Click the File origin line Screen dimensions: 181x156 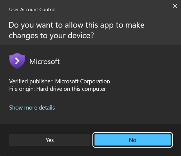[57, 89]
